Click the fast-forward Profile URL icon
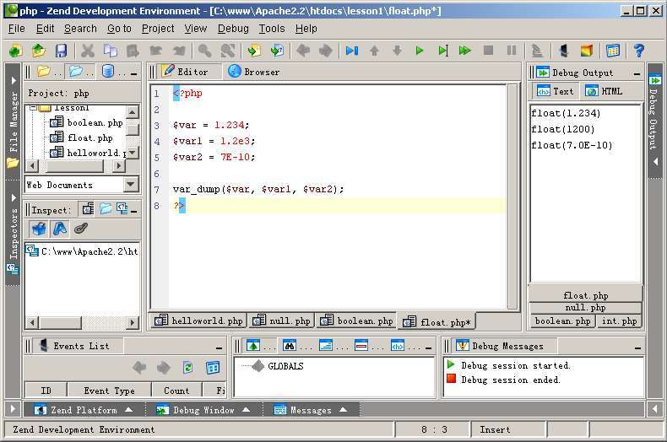Viewport: 667px width, 442px height. pos(465,51)
